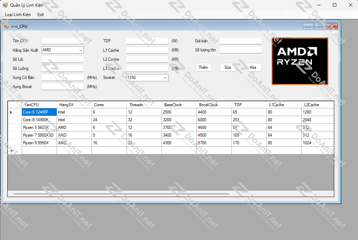
Task: Click the BoostClock 4600 cell
Action: click(x=214, y=128)
